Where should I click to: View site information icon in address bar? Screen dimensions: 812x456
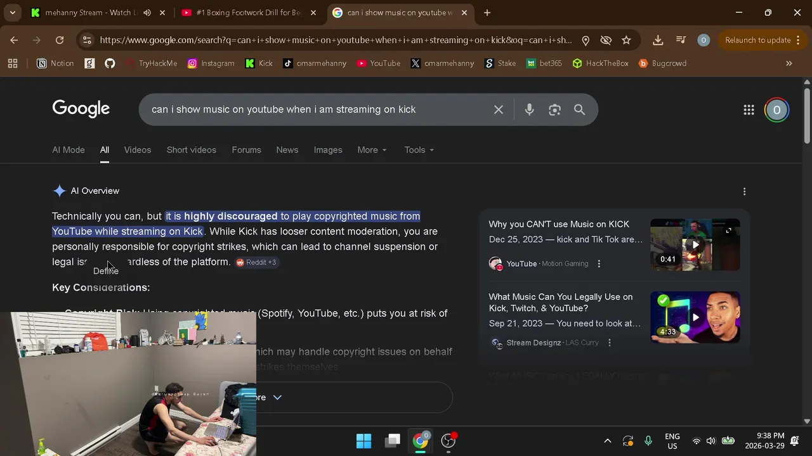88,40
